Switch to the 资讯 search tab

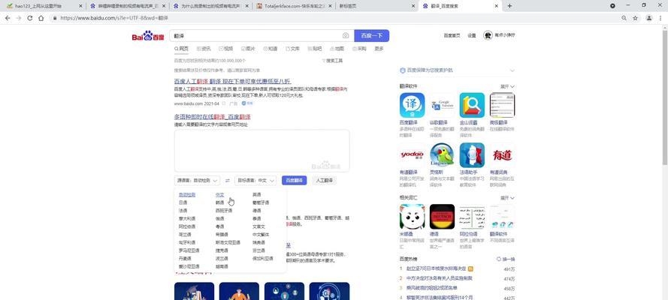pos(204,49)
